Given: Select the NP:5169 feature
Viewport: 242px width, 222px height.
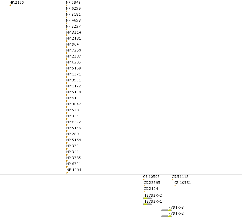Looking at the screenshot, I should [x=74, y=68].
